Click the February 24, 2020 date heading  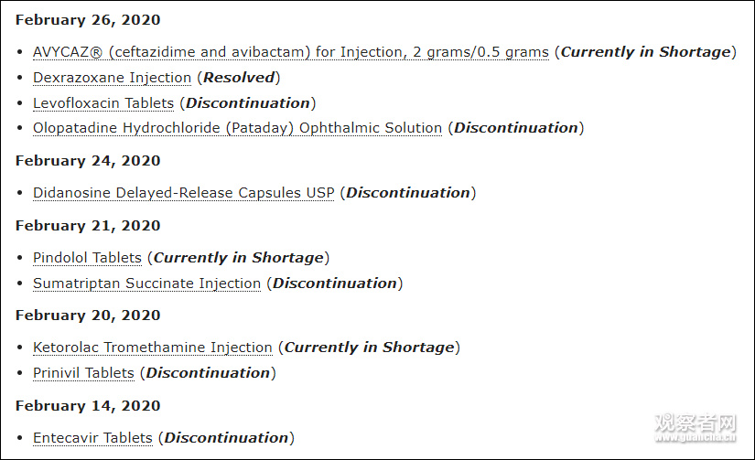pos(88,161)
